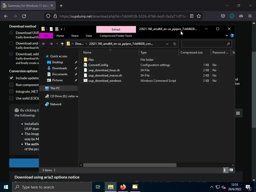The height and width of the screenshot is (192, 256).
Task: Bookmark this page with the star icon
Action: coord(199,16)
